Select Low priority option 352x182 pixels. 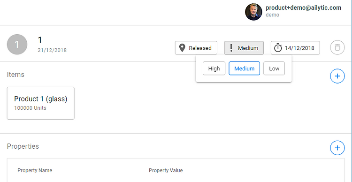click(274, 68)
